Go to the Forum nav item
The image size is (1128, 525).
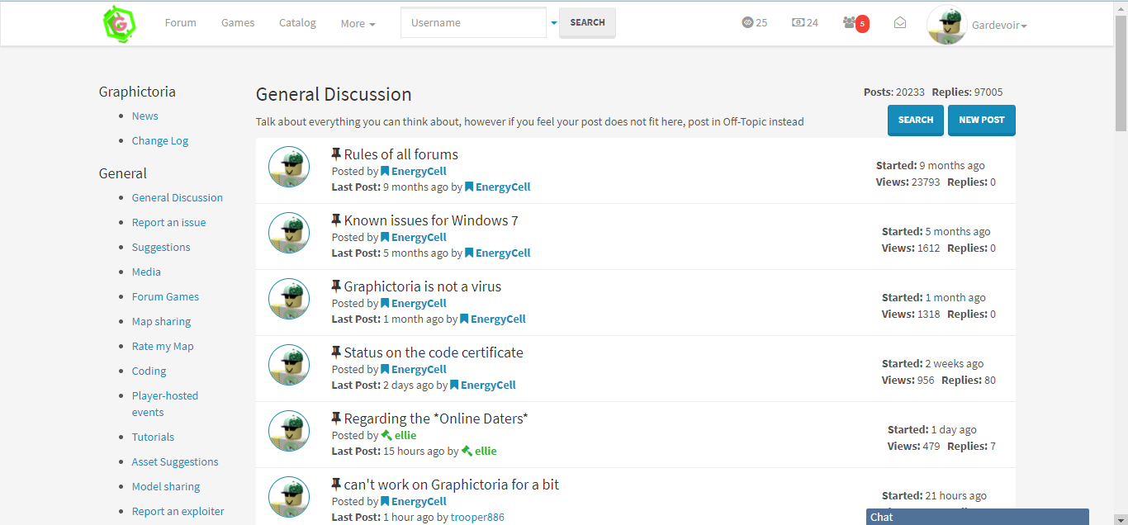pyautogui.click(x=180, y=23)
